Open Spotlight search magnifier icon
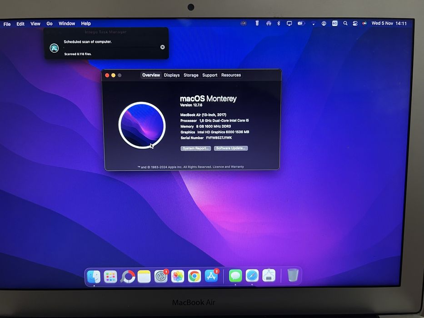This screenshot has height=318, width=424. coord(345,23)
